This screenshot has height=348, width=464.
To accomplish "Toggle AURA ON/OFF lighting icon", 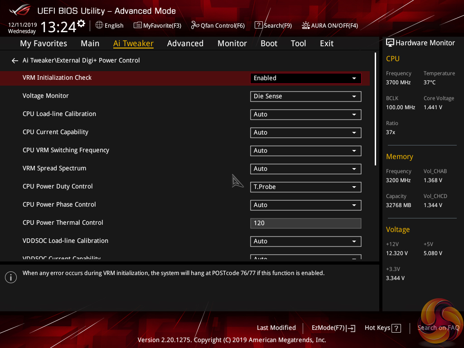I will (x=306, y=25).
